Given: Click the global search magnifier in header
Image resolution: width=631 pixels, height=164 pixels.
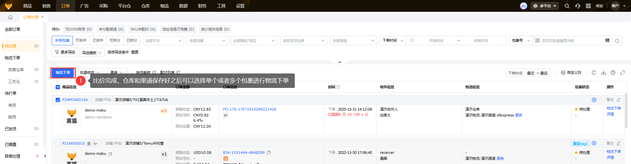Looking at the screenshot, I should coord(567,6).
